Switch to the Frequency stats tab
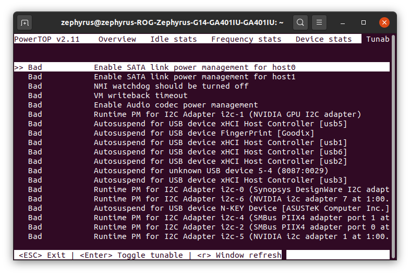The height and width of the screenshot is (275, 410). (246, 39)
